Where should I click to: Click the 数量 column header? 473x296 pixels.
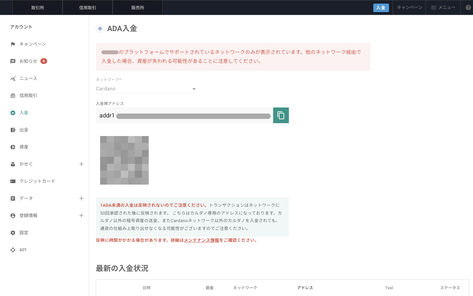[210, 288]
